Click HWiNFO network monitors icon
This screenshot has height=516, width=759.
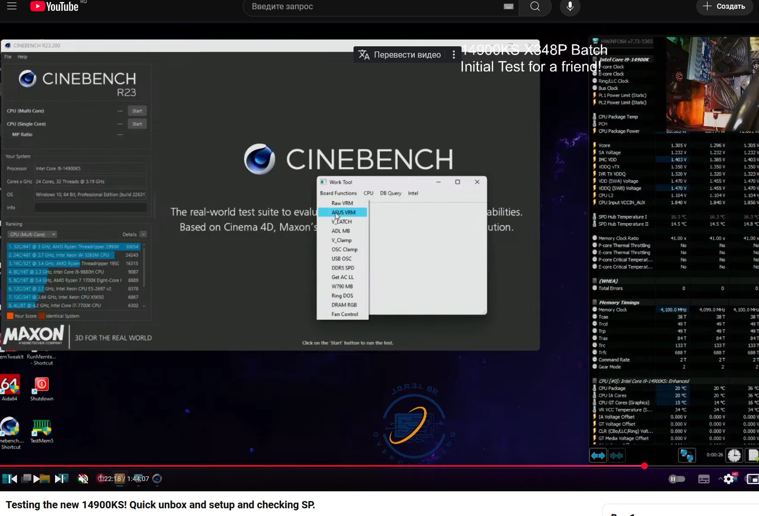tap(687, 455)
